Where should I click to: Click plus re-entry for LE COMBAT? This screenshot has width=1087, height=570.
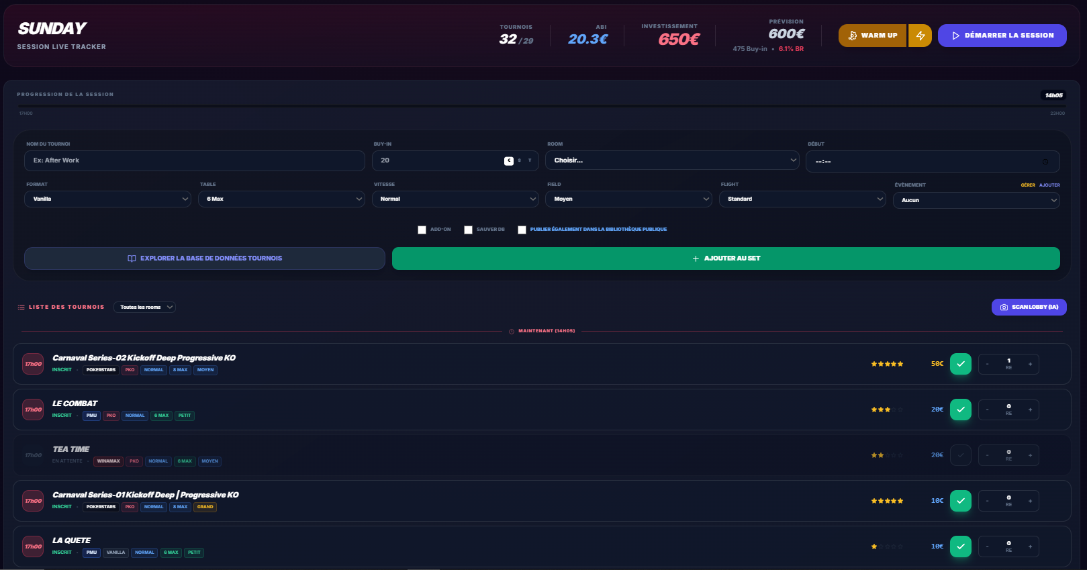pos(1030,410)
